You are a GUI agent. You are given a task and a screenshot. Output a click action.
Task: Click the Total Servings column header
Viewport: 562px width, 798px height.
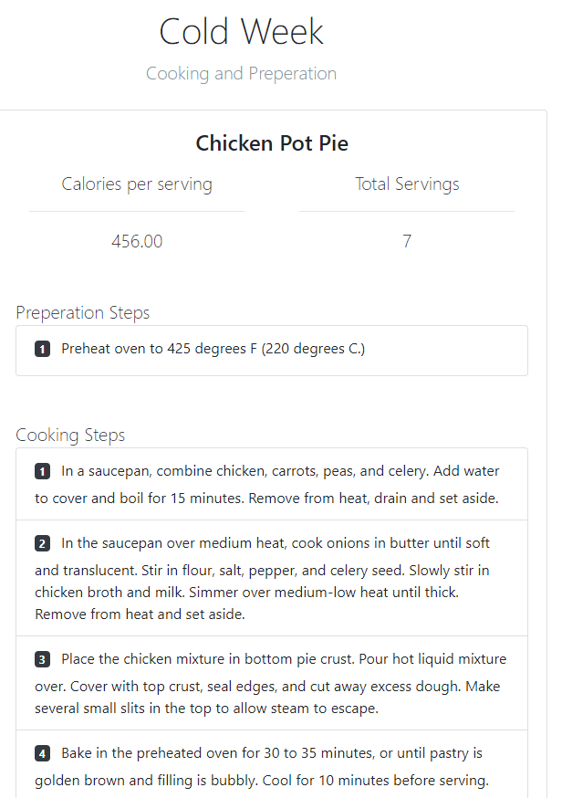point(407,184)
